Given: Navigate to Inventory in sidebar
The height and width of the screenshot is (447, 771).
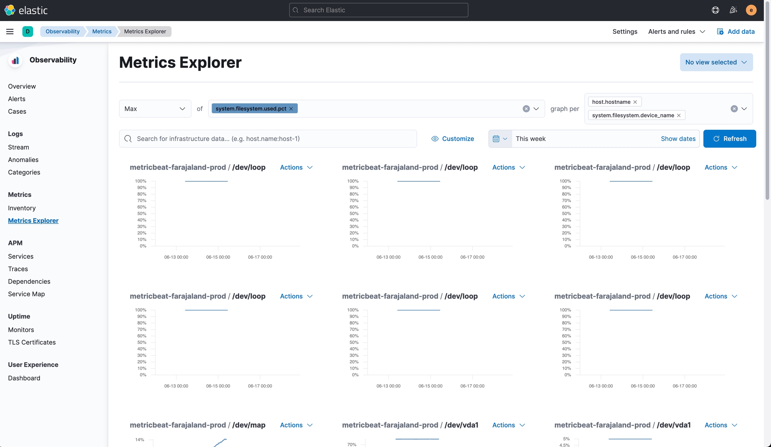Looking at the screenshot, I should coord(22,208).
